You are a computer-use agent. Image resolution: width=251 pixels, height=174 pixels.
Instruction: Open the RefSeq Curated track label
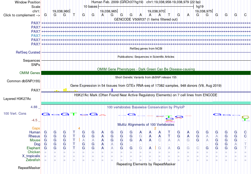point(28,52)
